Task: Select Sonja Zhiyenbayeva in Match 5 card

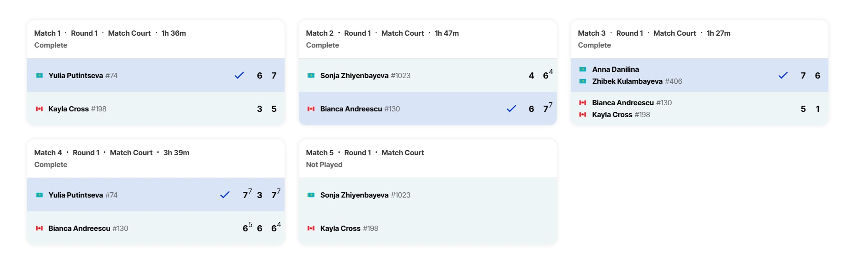Action: click(x=354, y=195)
